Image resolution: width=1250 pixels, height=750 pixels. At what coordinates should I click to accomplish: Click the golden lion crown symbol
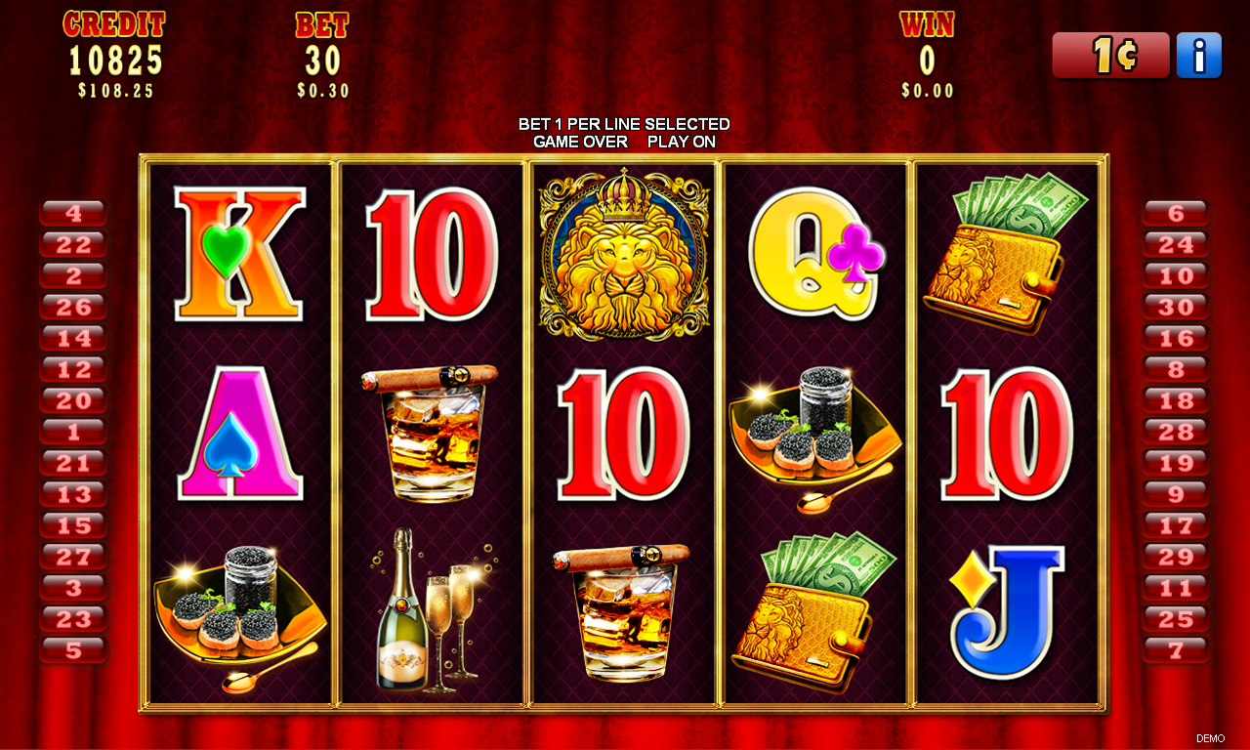click(x=624, y=255)
